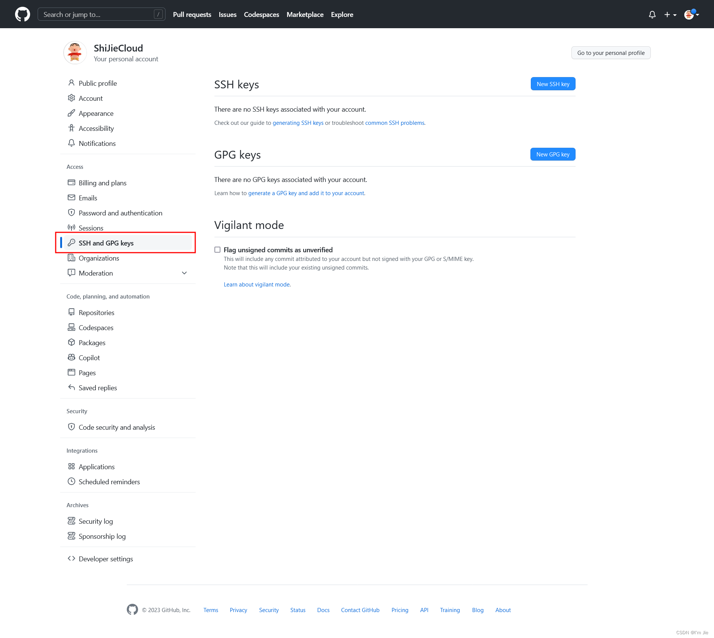Click the Security log icon
The height and width of the screenshot is (638, 714).
pos(71,521)
